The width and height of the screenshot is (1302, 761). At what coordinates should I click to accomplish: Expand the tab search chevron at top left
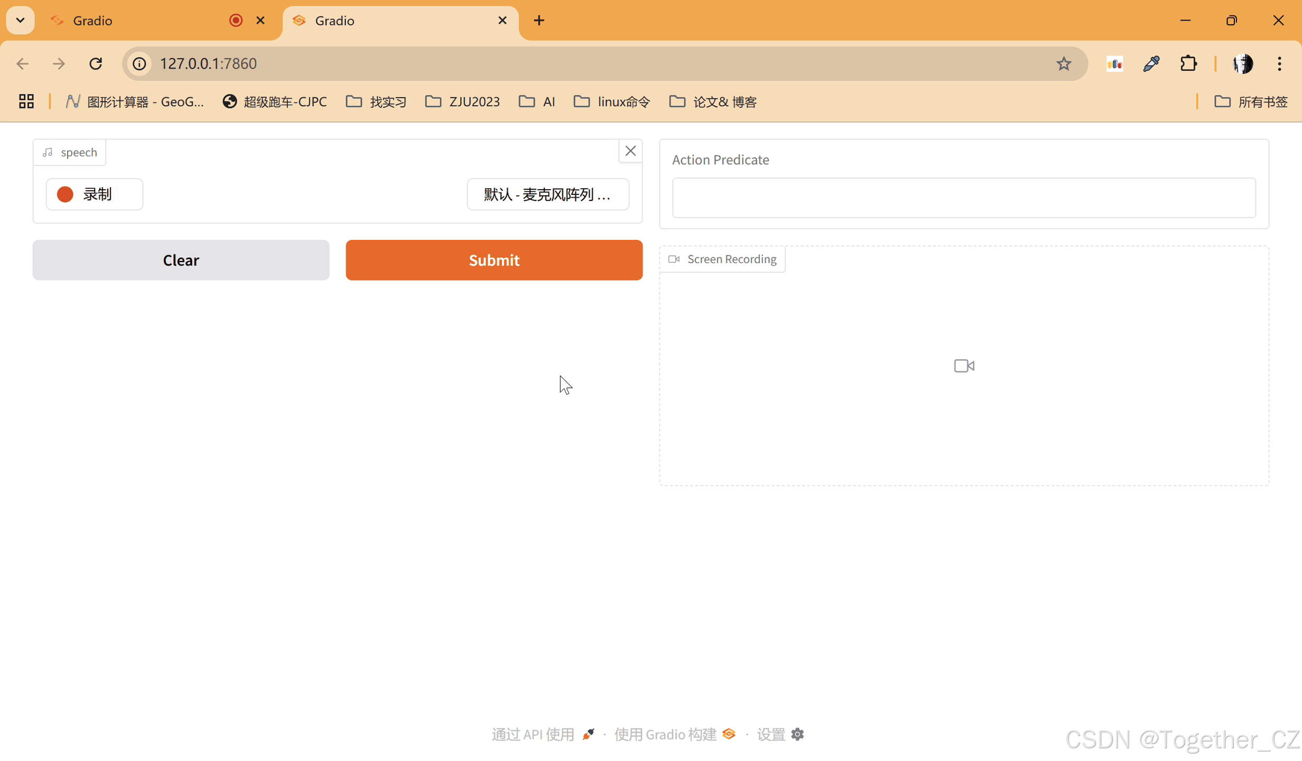(x=20, y=20)
